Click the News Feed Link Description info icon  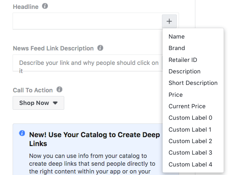tap(100, 48)
